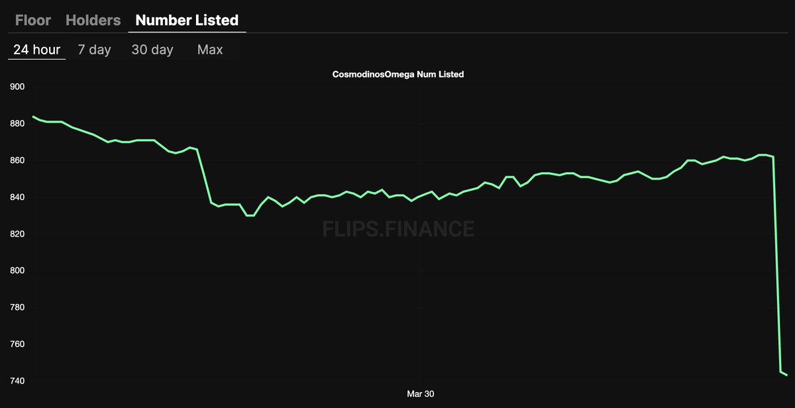Click the 740 y-axis label
The image size is (795, 408).
pyautogui.click(x=17, y=381)
